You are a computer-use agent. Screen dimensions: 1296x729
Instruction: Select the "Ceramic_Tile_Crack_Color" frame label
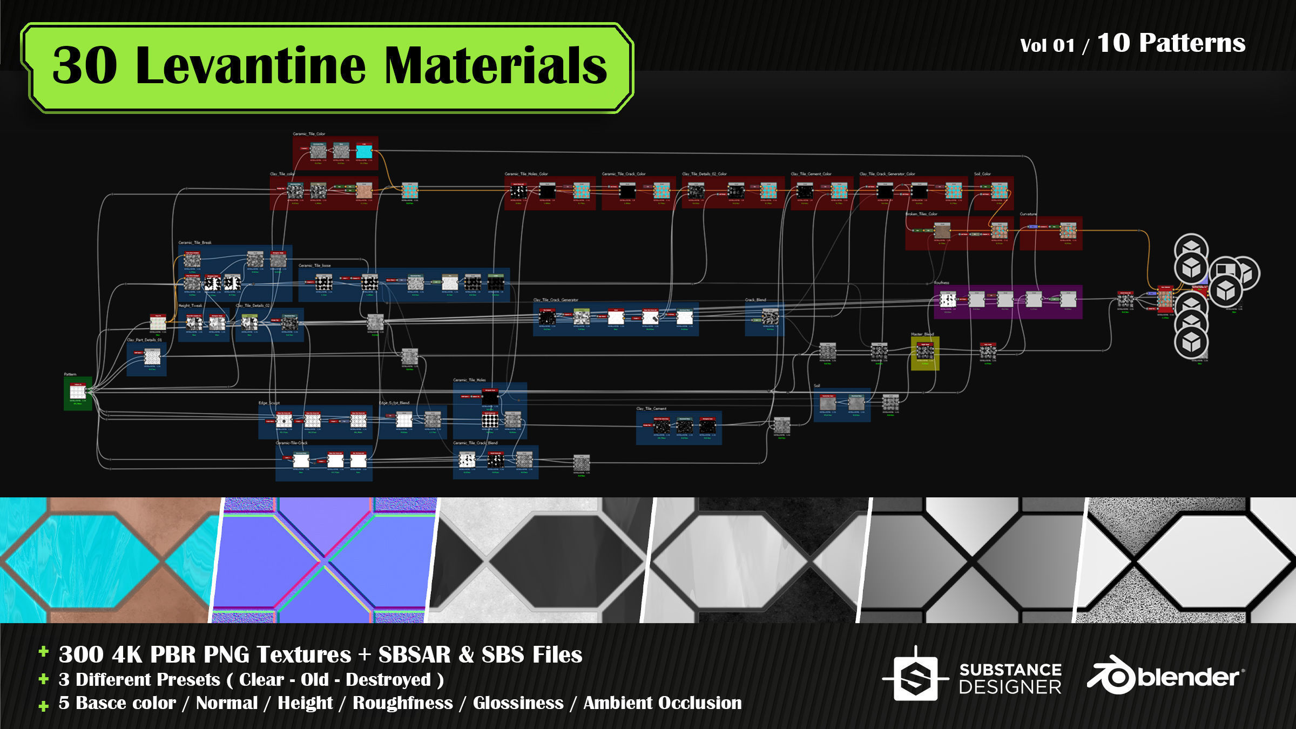coord(624,174)
